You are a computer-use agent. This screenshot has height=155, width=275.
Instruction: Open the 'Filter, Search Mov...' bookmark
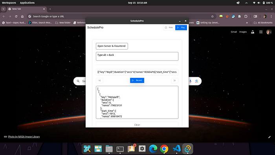point(40,23)
